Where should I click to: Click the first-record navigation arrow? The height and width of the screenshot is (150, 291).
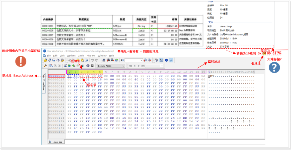tap(130, 66)
